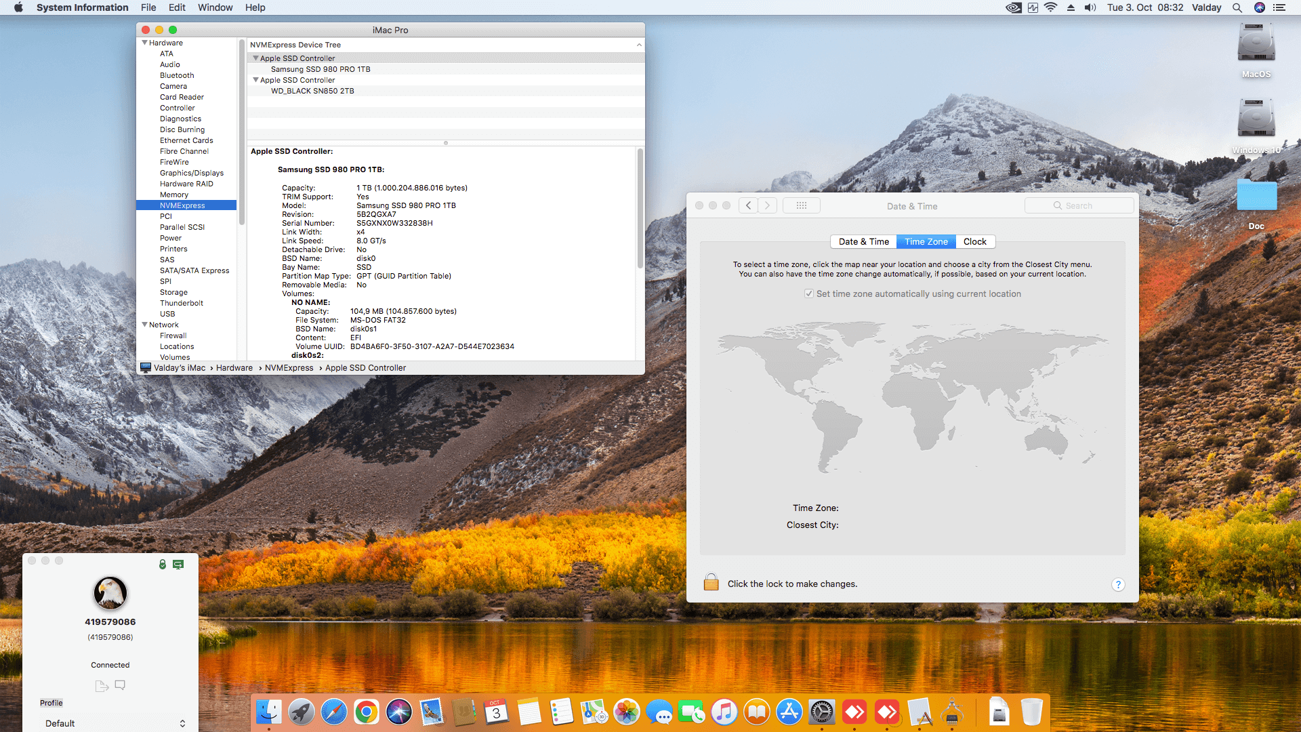The height and width of the screenshot is (732, 1301).
Task: Collapse the Network section in the sidebar
Action: pos(144,325)
